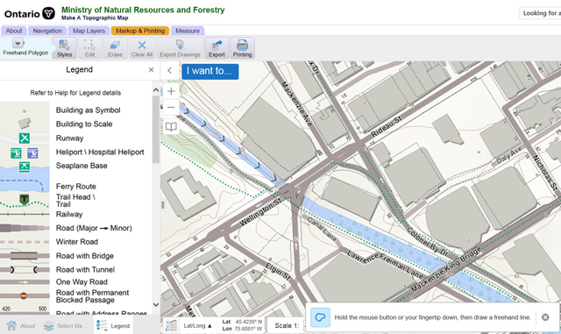Click 'Building as Symbol' legend text
Screen dimensions: 561x334
[x=88, y=110]
